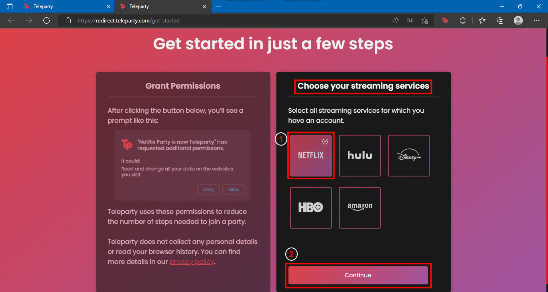
Task: Add this page to favorites
Action: click(x=425, y=20)
